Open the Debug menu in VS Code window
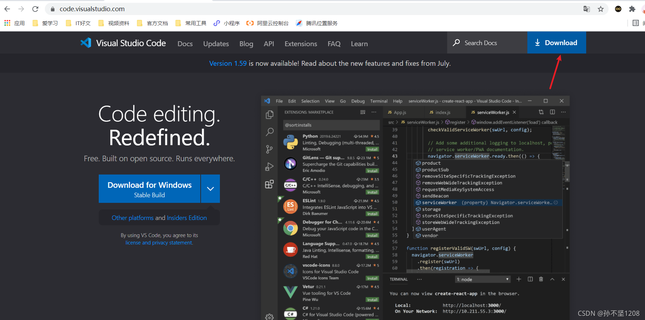Viewport: 645px width, 320px height. click(358, 101)
